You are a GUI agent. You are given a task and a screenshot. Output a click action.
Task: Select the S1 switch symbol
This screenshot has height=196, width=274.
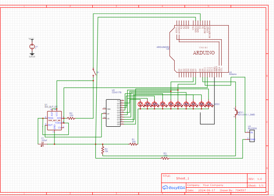click(94, 72)
